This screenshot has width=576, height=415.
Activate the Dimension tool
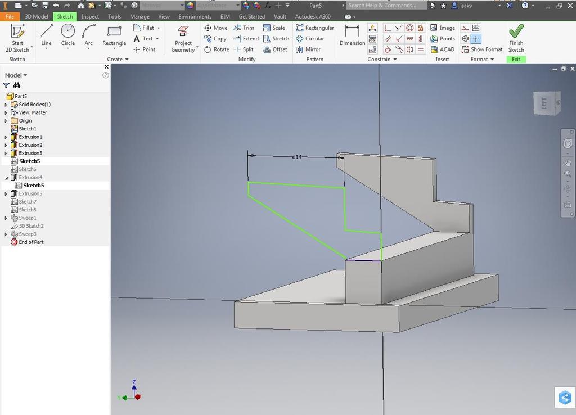coord(352,35)
